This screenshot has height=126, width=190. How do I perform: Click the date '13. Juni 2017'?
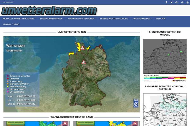8,2
